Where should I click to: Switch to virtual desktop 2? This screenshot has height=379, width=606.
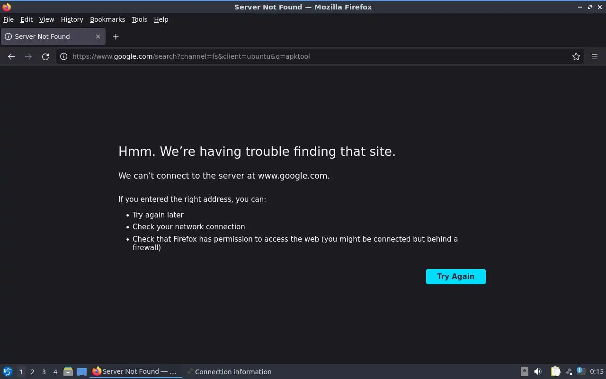pos(32,372)
